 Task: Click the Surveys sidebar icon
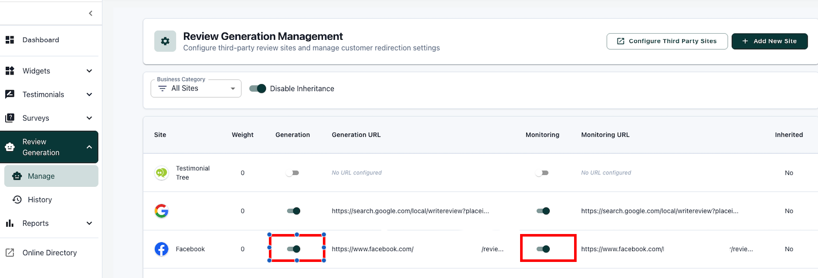9,118
